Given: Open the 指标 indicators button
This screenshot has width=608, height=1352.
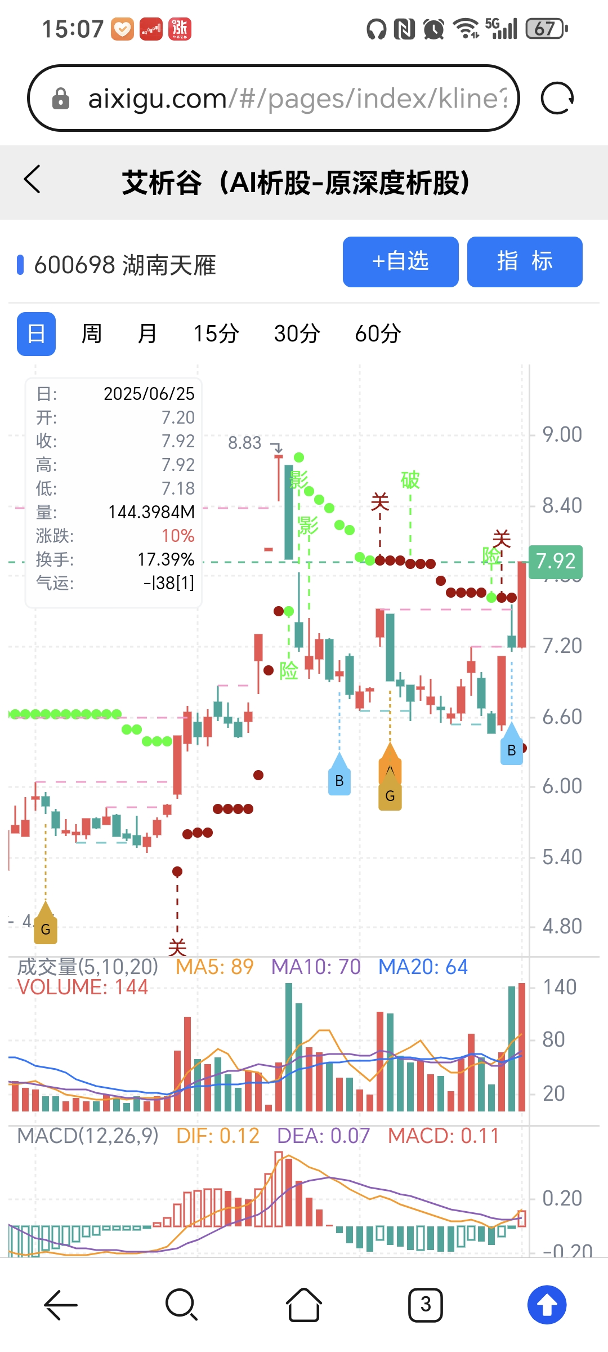Looking at the screenshot, I should tap(525, 262).
